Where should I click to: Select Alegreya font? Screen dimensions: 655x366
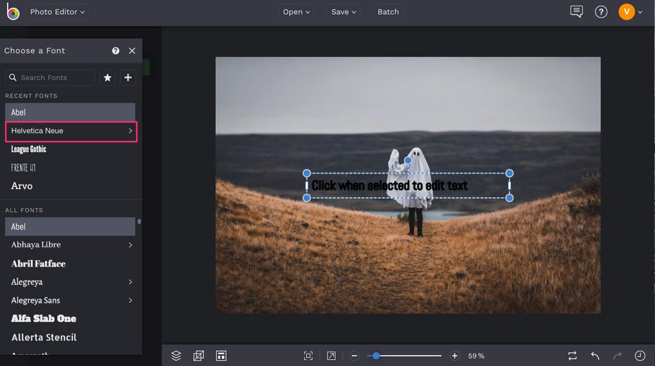70,282
